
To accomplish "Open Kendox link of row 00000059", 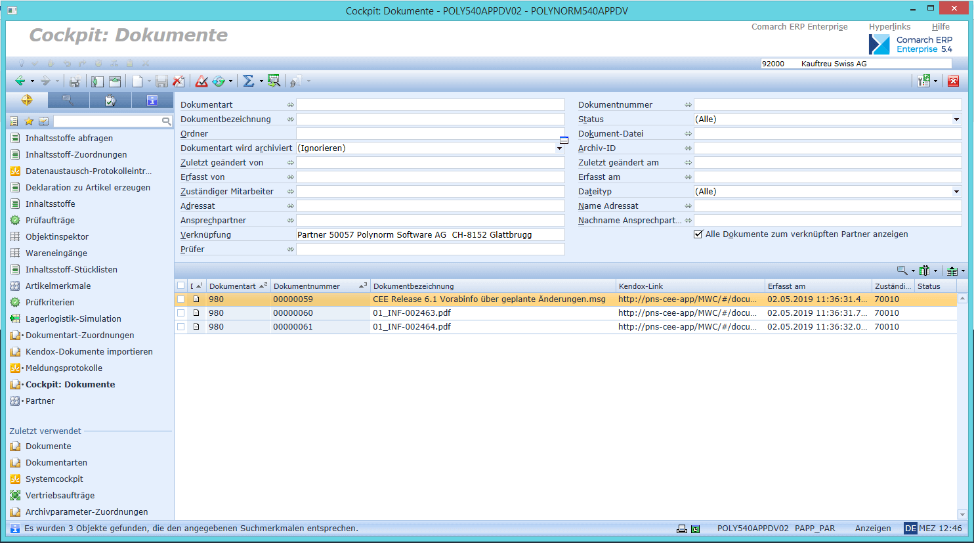I will 687,299.
